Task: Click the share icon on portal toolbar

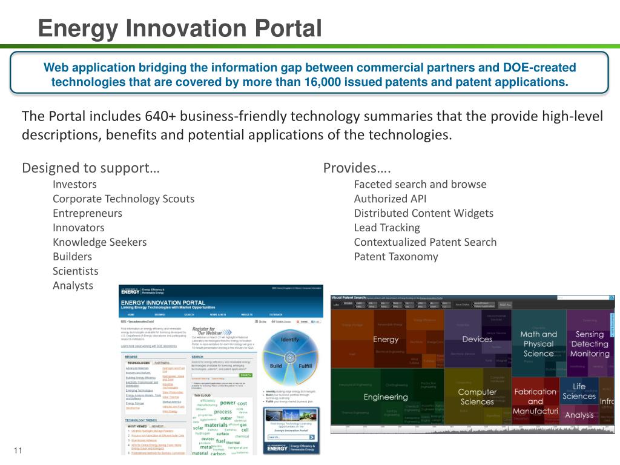Action: tap(298, 322)
